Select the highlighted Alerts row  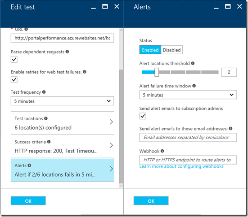pyautogui.click(x=62, y=170)
